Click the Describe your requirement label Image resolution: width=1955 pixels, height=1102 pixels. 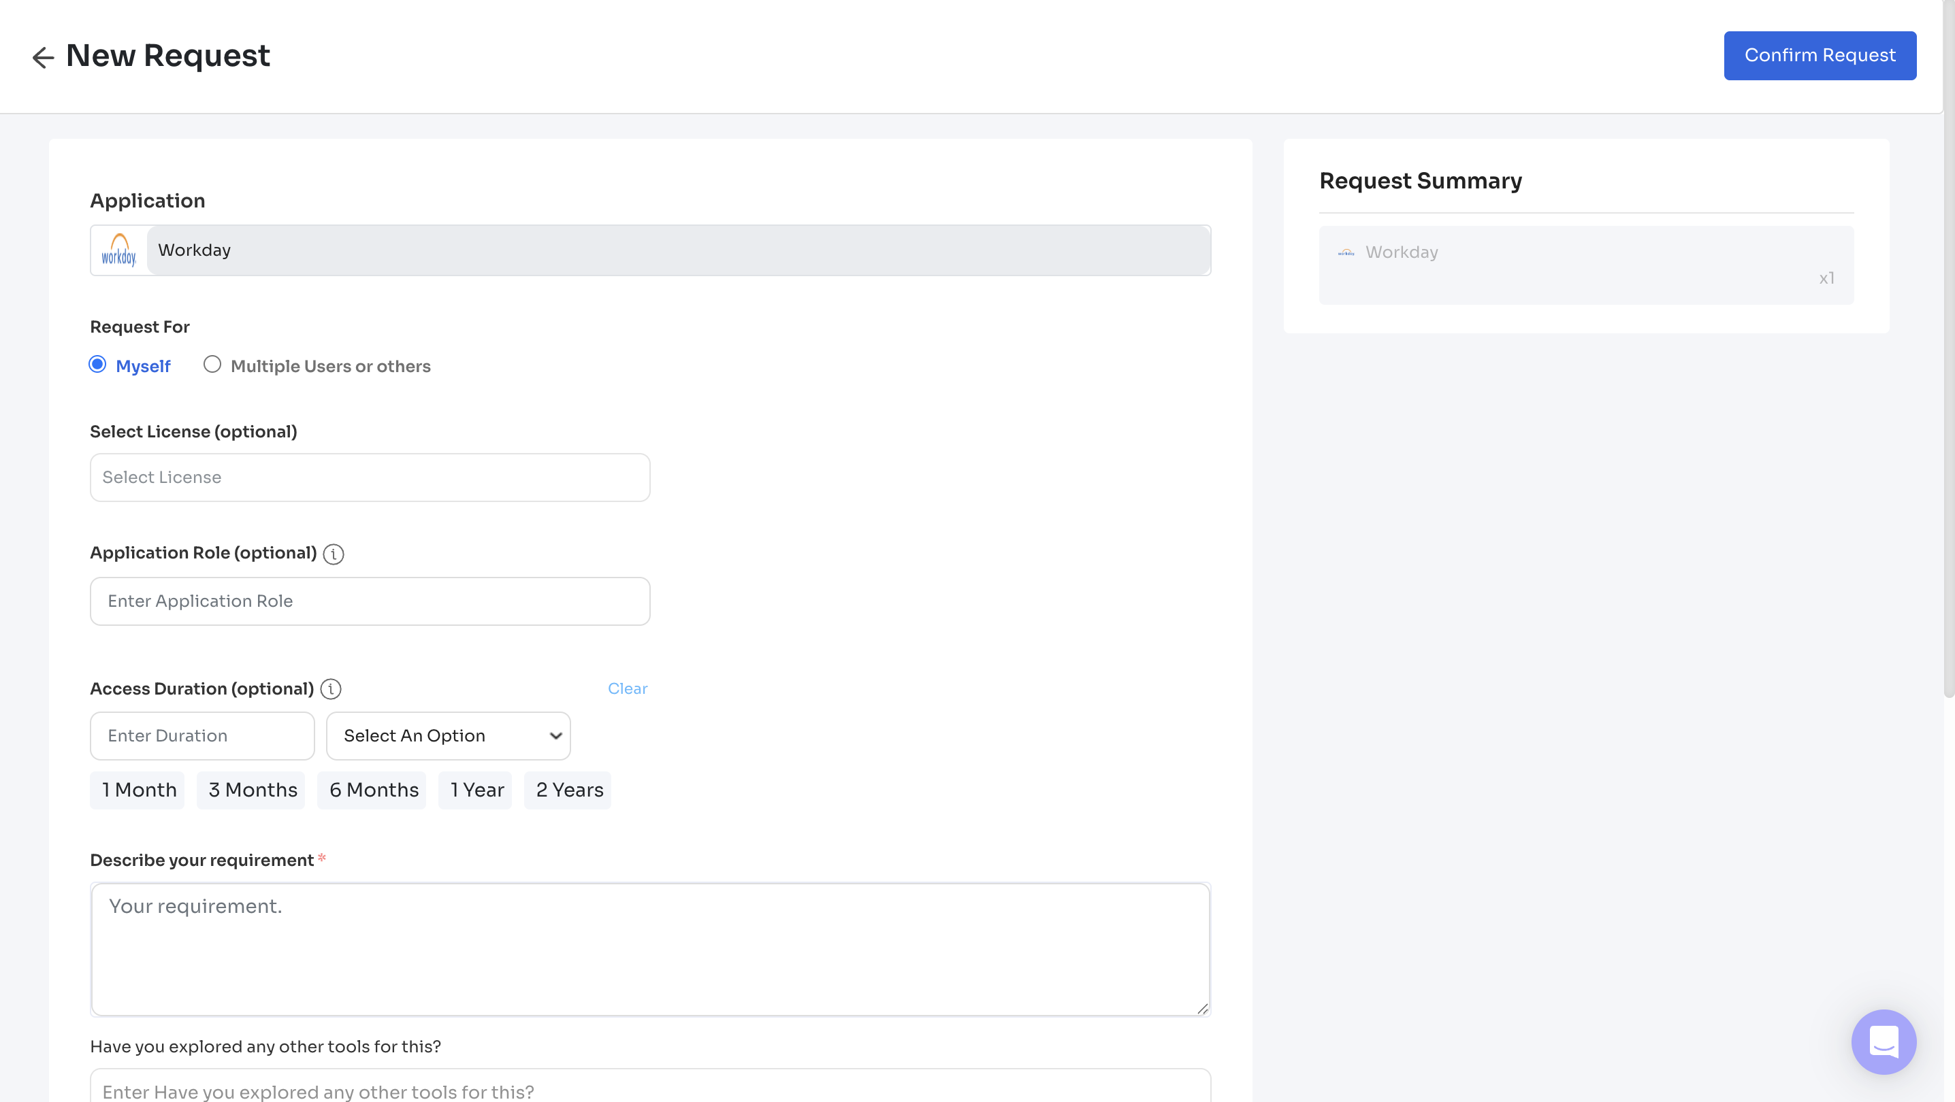[x=201, y=860]
